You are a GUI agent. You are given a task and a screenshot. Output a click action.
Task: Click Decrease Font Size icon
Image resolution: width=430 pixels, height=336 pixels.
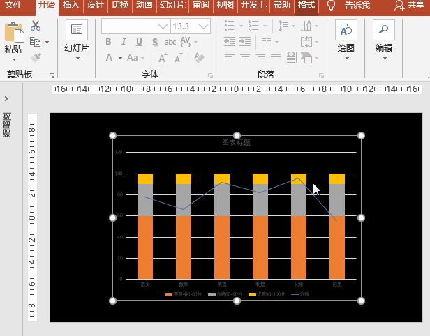(179, 58)
